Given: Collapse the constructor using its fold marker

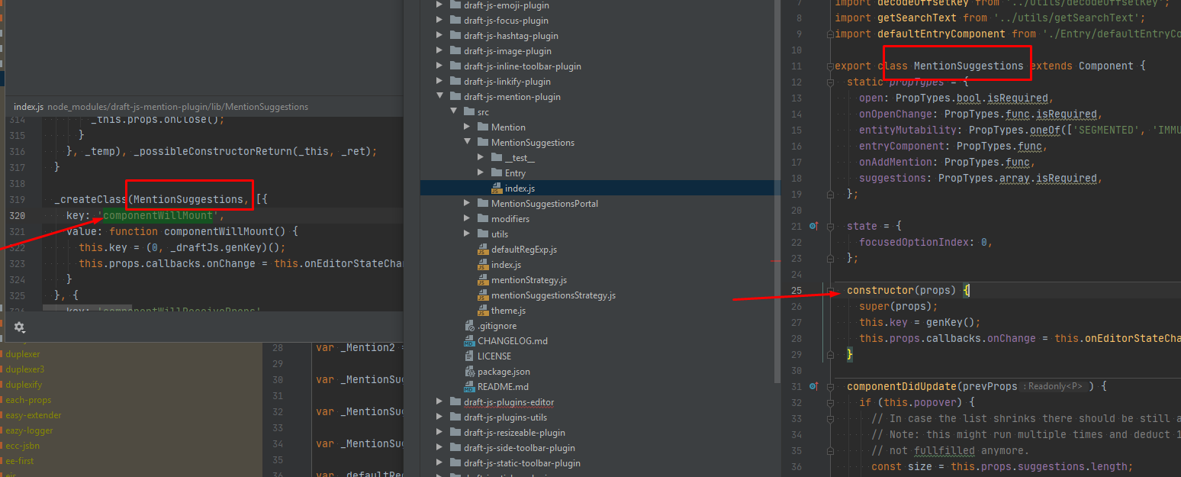Looking at the screenshot, I should point(829,290).
